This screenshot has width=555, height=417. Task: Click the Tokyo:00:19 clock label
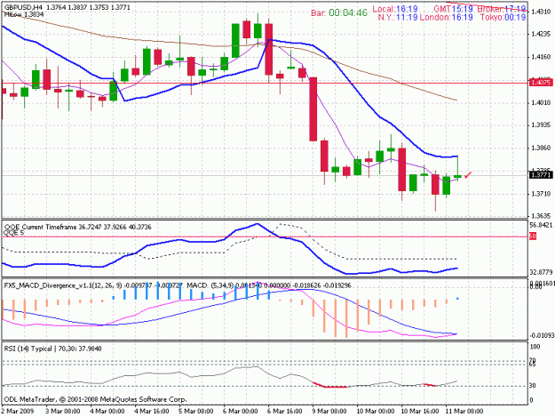point(503,17)
